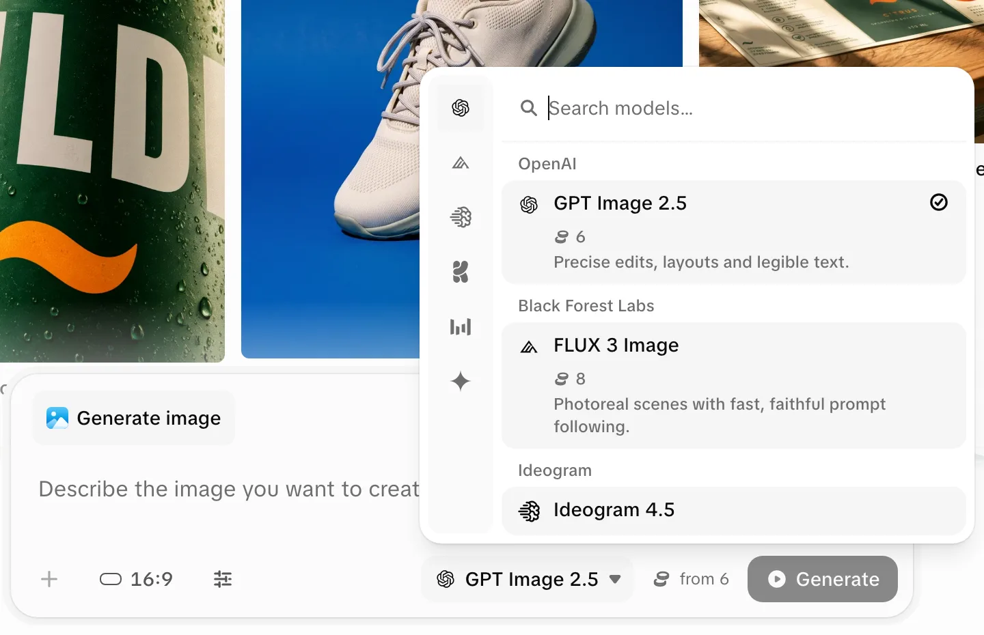Open the 16:9 aspect ratio selector
The height and width of the screenshot is (635, 984).
(x=136, y=579)
